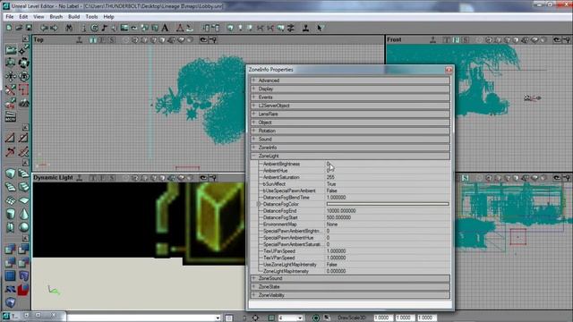Collapse the ZoneLight category
This screenshot has height=322, width=573.
click(x=253, y=156)
